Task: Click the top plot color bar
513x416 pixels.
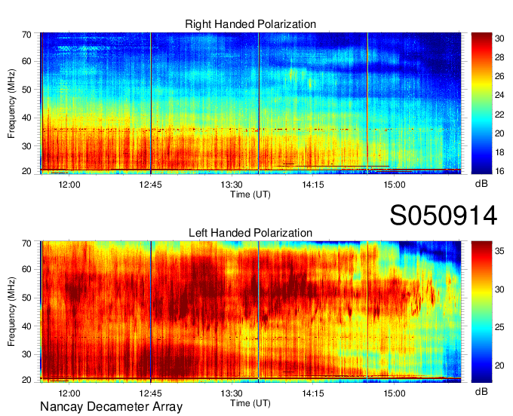Action: tap(481, 103)
